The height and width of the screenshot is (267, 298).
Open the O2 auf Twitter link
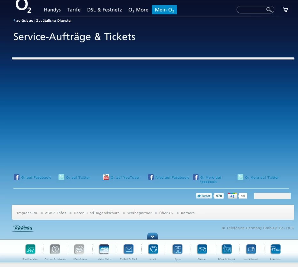(x=78, y=177)
